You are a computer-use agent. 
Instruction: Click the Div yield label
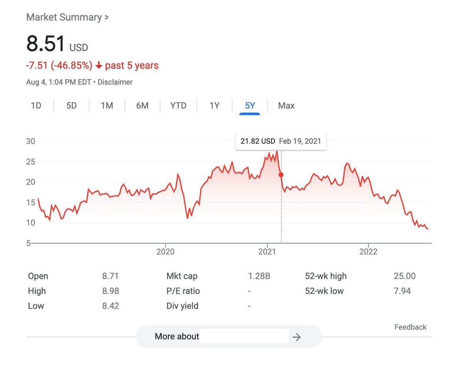pos(182,306)
